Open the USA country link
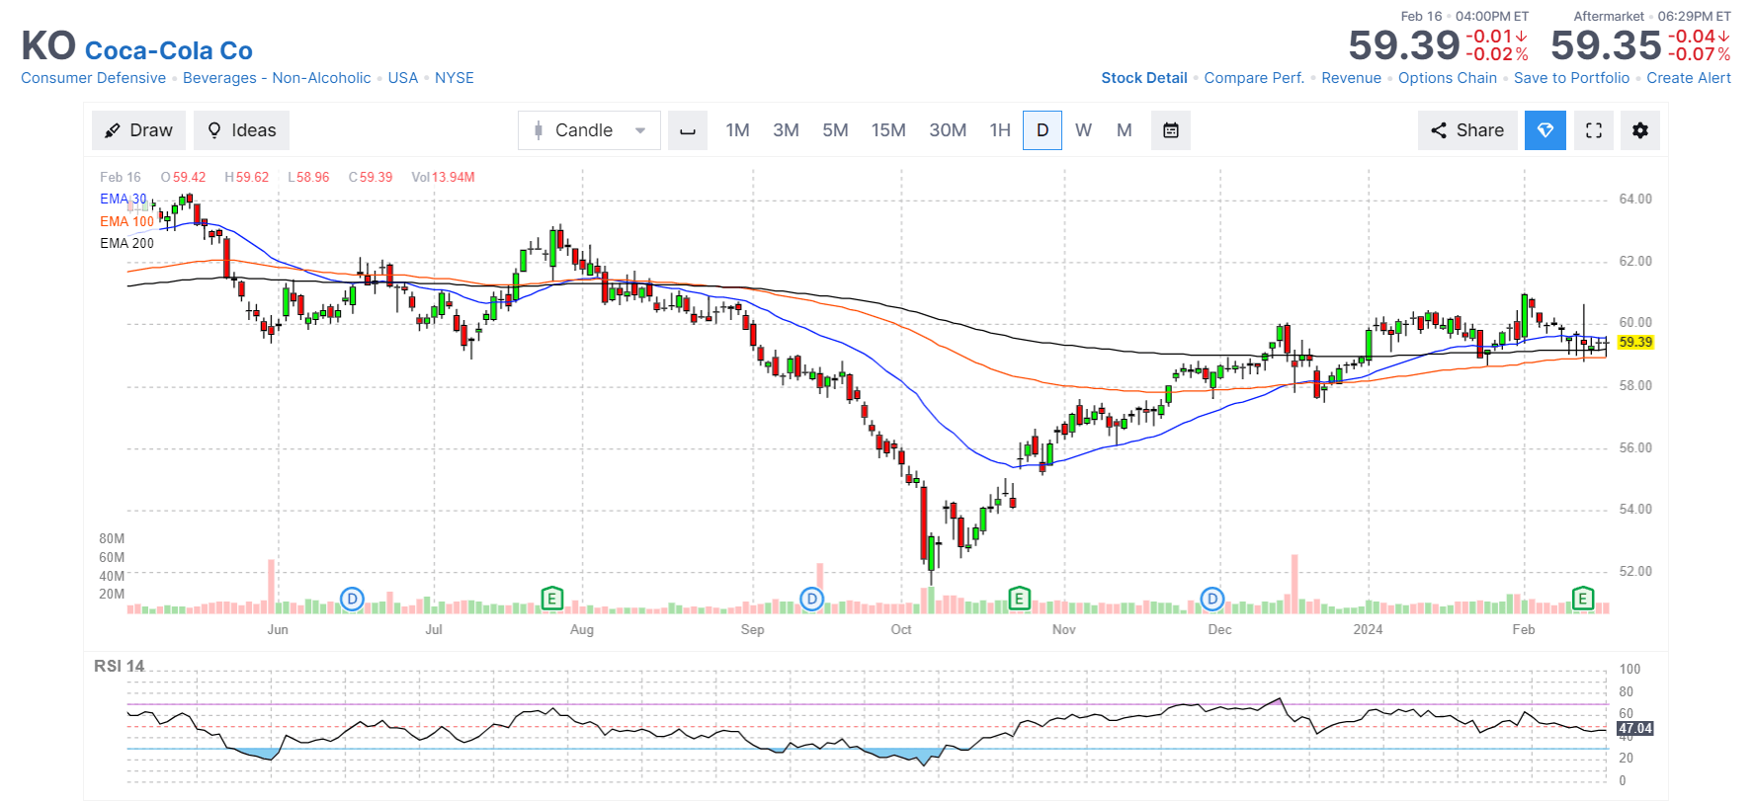1754x804 pixels. tap(403, 78)
